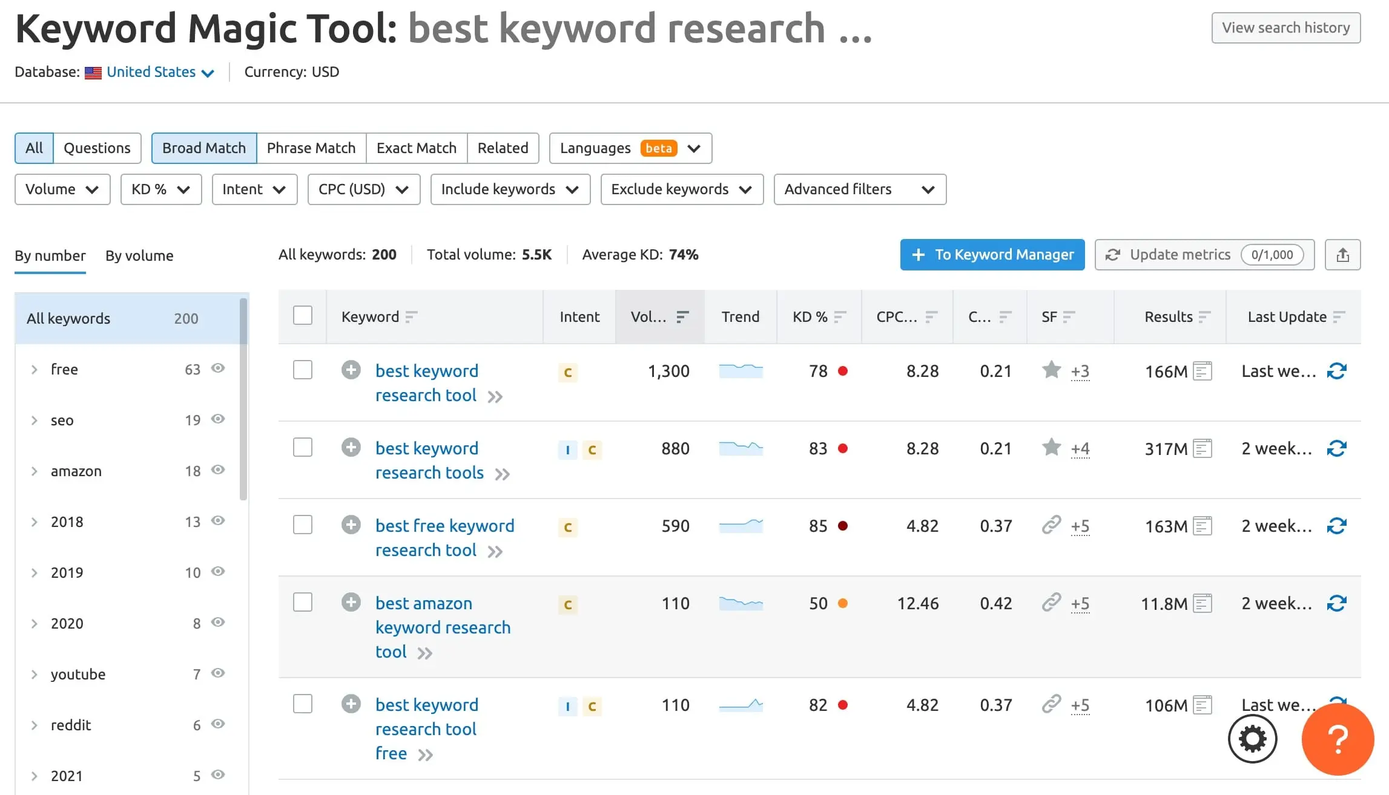Open table settings gear icon
This screenshot has width=1389, height=795.
(1252, 739)
